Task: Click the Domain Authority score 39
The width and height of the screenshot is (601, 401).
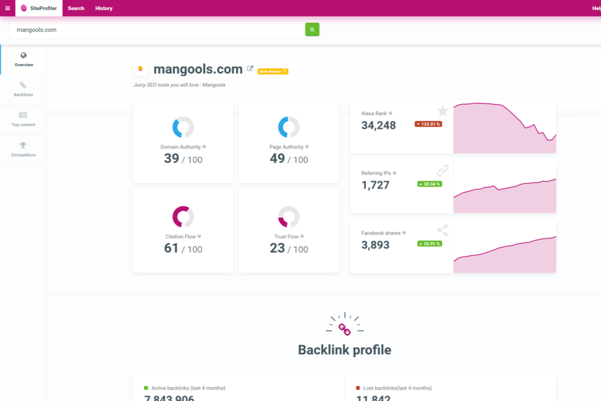Action: (172, 158)
